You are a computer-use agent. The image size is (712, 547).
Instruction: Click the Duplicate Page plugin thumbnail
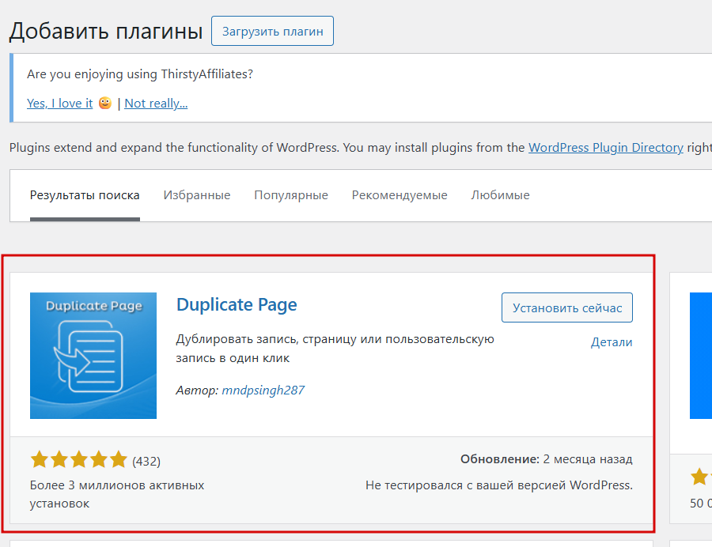click(93, 356)
